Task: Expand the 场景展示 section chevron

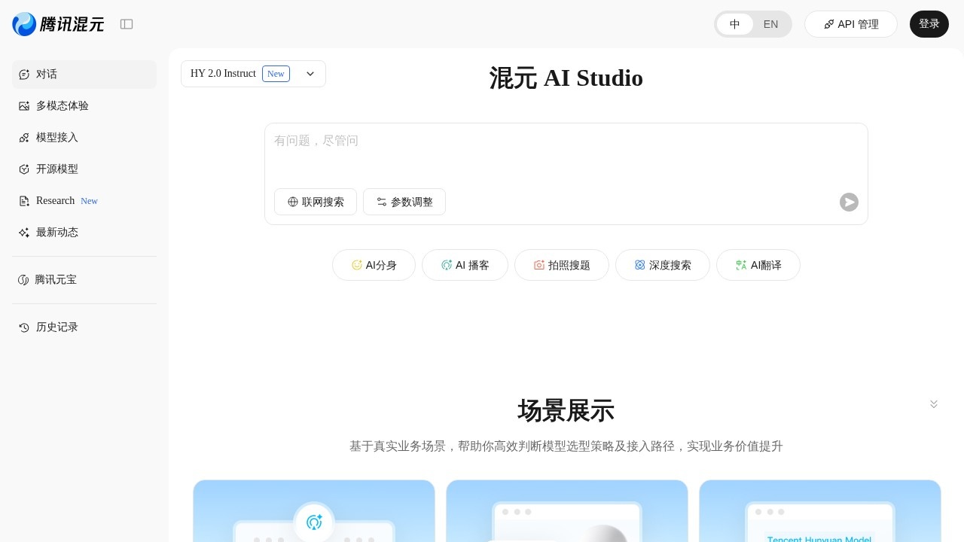Action: (934, 404)
